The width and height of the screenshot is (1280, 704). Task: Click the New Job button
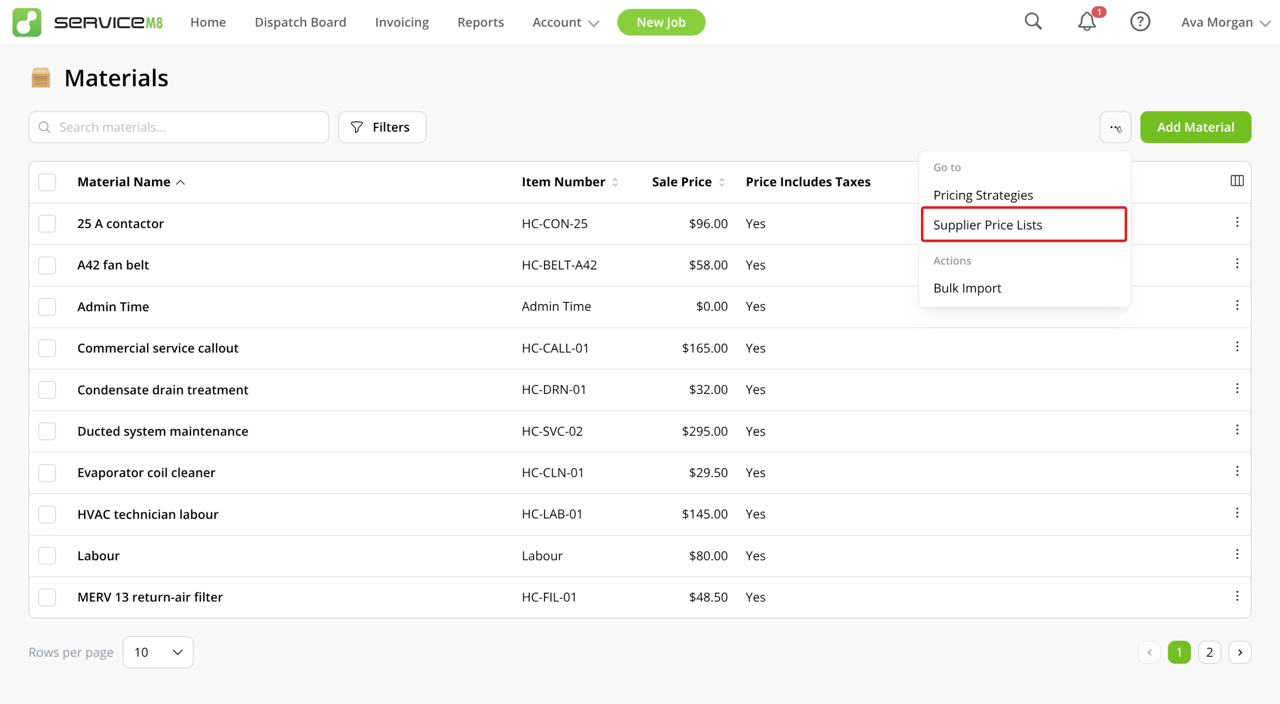661,22
